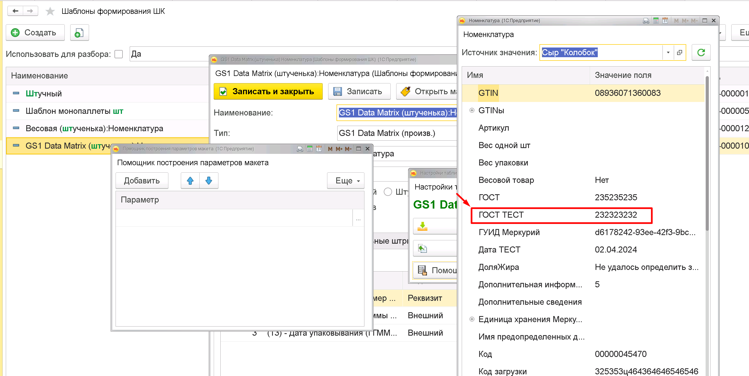Image resolution: width=749 pixels, height=376 pixels.
Task: Open the calendar icon in the helper window title bar
Action: pos(319,149)
